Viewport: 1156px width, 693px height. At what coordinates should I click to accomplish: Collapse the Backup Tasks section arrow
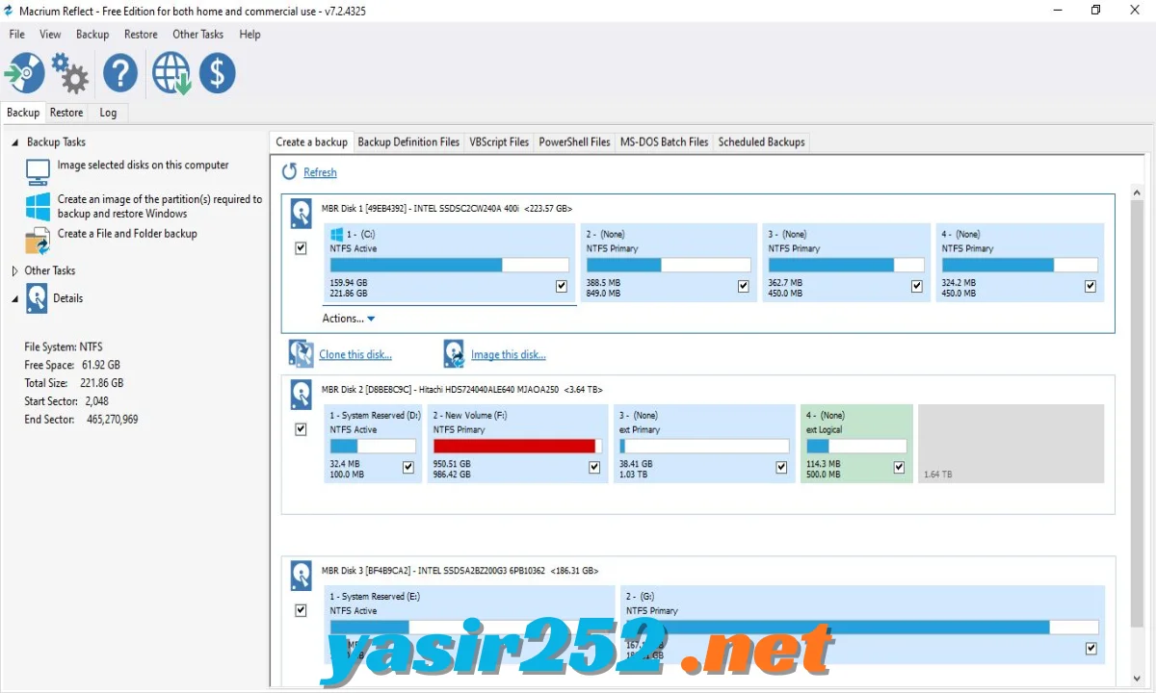(15, 142)
